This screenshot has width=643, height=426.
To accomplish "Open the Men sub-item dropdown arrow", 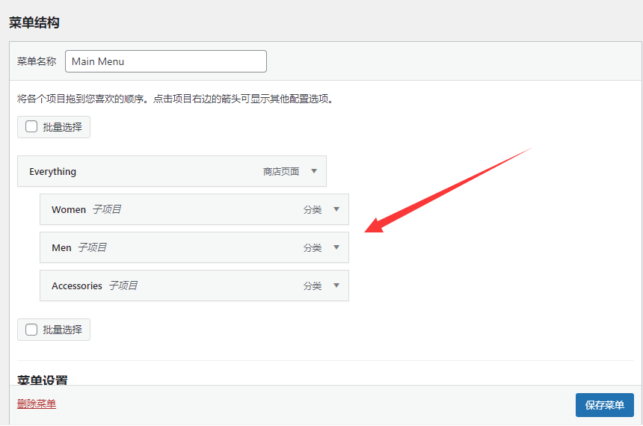I will point(336,247).
